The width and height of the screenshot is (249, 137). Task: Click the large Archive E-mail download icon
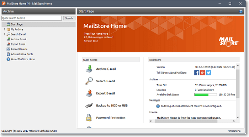click(89, 69)
